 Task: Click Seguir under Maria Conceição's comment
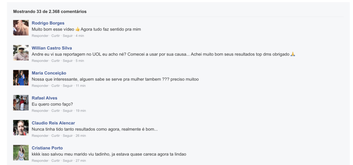point(68,86)
